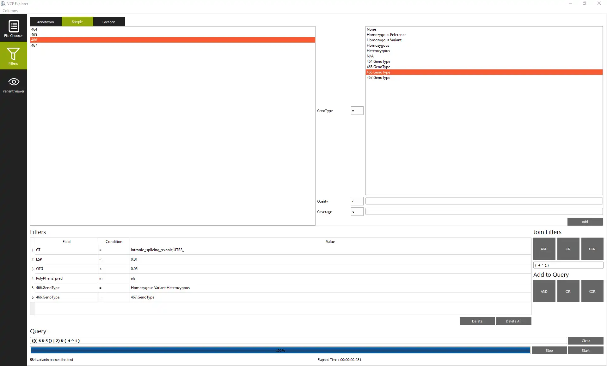Select the Location tab

click(108, 22)
